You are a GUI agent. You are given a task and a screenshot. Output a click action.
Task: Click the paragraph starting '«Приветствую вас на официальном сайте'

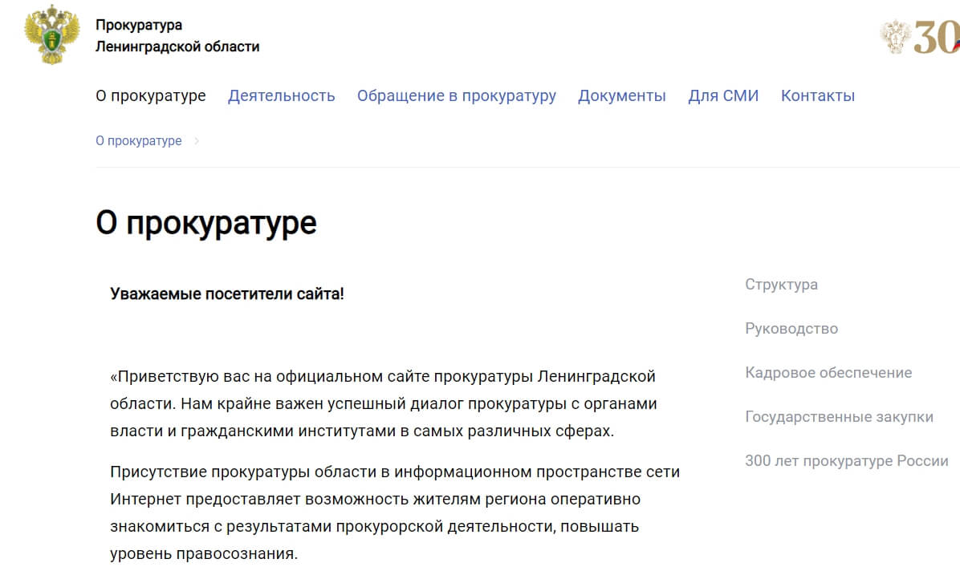tap(384, 403)
